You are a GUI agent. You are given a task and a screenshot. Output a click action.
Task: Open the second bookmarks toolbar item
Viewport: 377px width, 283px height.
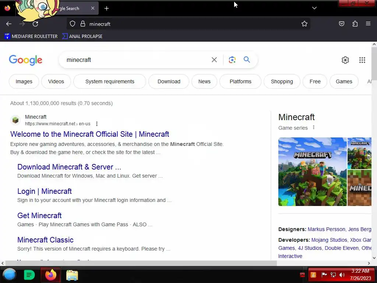tap(82, 36)
